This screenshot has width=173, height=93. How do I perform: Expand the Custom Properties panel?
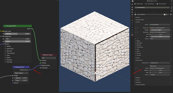(x=135, y=85)
